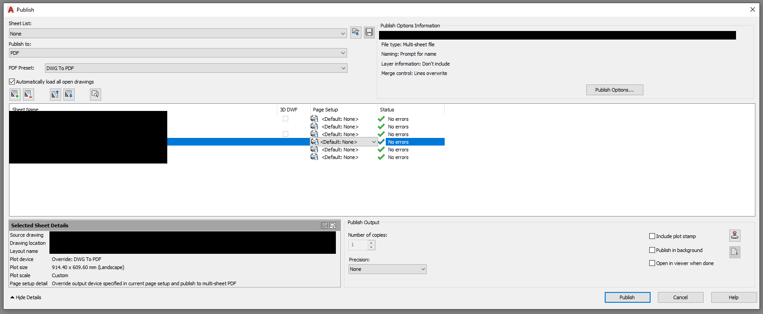Click green check mark in highlighted row
Image resolution: width=763 pixels, height=314 pixels.
(381, 142)
